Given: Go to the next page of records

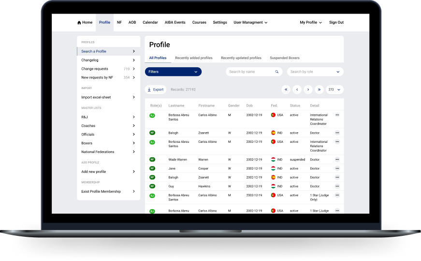Looking at the screenshot, I should point(308,90).
